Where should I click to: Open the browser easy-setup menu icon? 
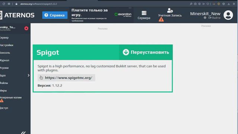pos(234,4)
